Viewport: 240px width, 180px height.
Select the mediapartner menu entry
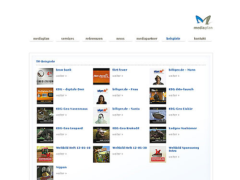pos(147,38)
